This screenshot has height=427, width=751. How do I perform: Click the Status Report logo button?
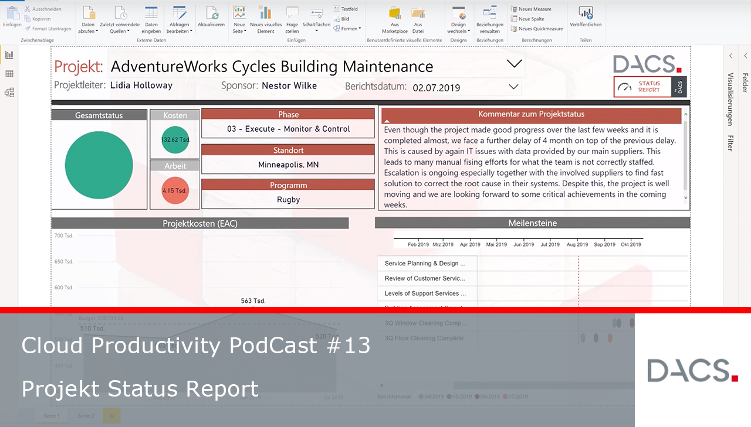(649, 87)
